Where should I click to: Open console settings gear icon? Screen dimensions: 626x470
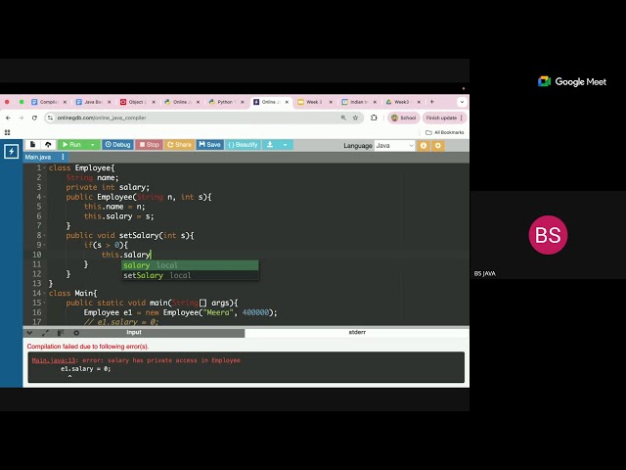tap(76, 333)
